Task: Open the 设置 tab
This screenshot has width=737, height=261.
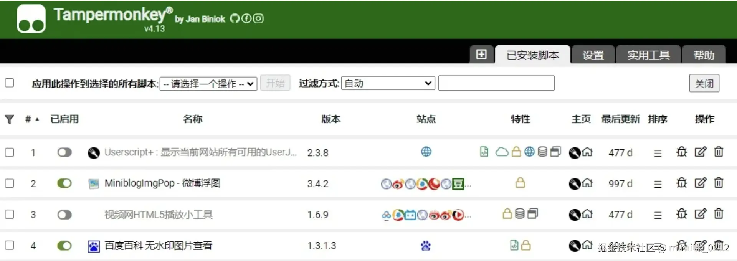Action: point(593,55)
